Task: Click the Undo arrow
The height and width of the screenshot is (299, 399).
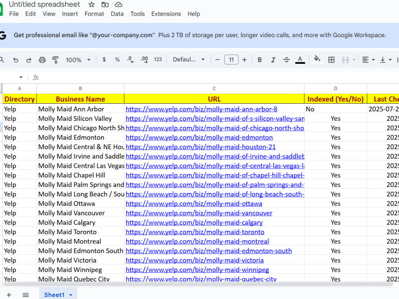Action: pos(16,60)
